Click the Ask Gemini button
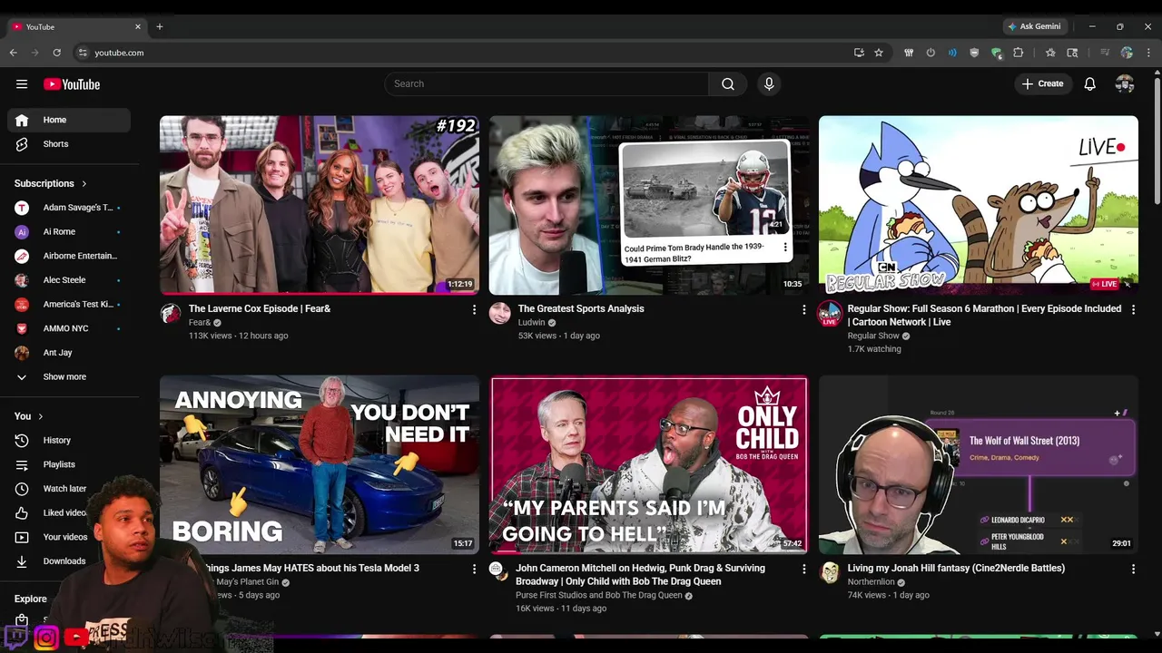This screenshot has height=653, width=1162. (1034, 26)
